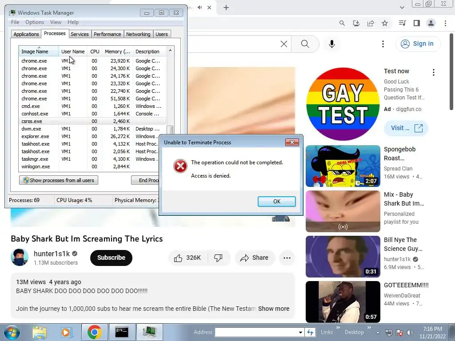Image resolution: width=455 pixels, height=341 pixels.
Task: Select the csrss.exe process row
Action: [93, 121]
